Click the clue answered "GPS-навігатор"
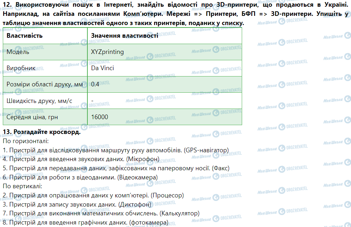 click(116, 150)
